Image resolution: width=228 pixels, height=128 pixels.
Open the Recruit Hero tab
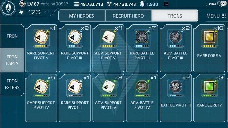pyautogui.click(x=128, y=16)
